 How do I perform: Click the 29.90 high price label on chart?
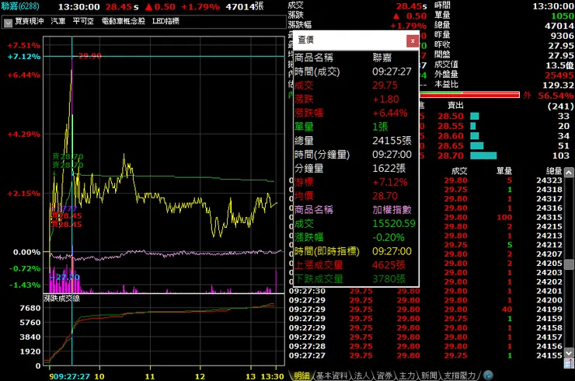[x=90, y=56]
